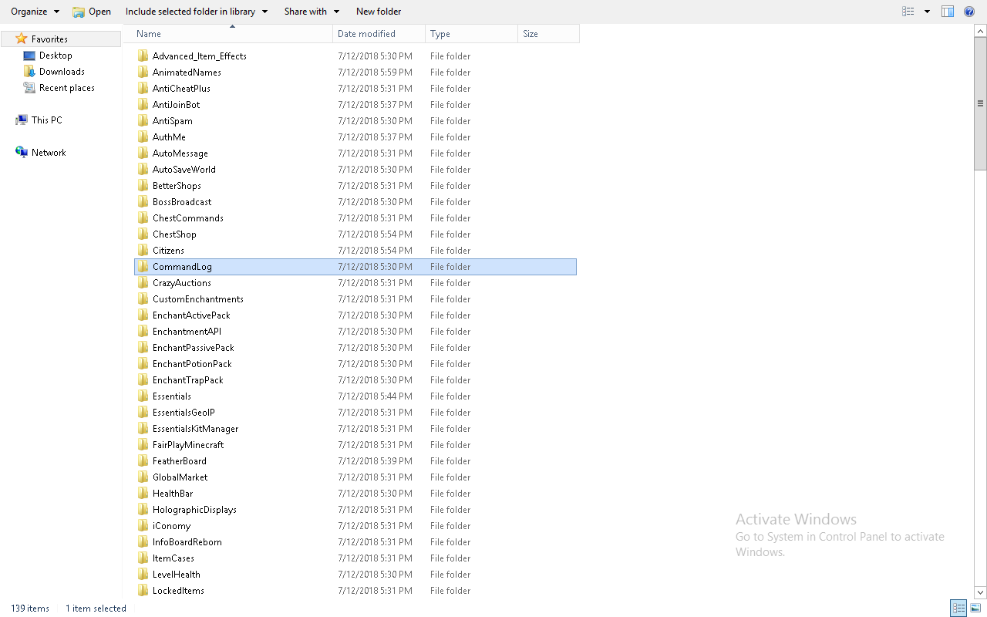The image size is (987, 617).
Task: Sort by the Size column header
Action: pyautogui.click(x=548, y=34)
